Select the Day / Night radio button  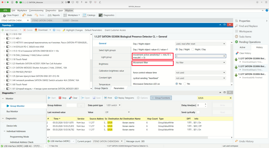[177, 50]
